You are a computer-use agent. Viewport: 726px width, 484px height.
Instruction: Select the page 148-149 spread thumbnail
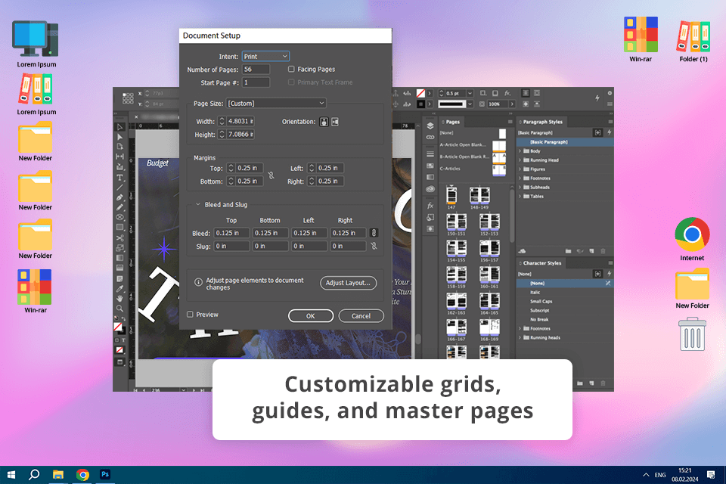[x=479, y=195]
